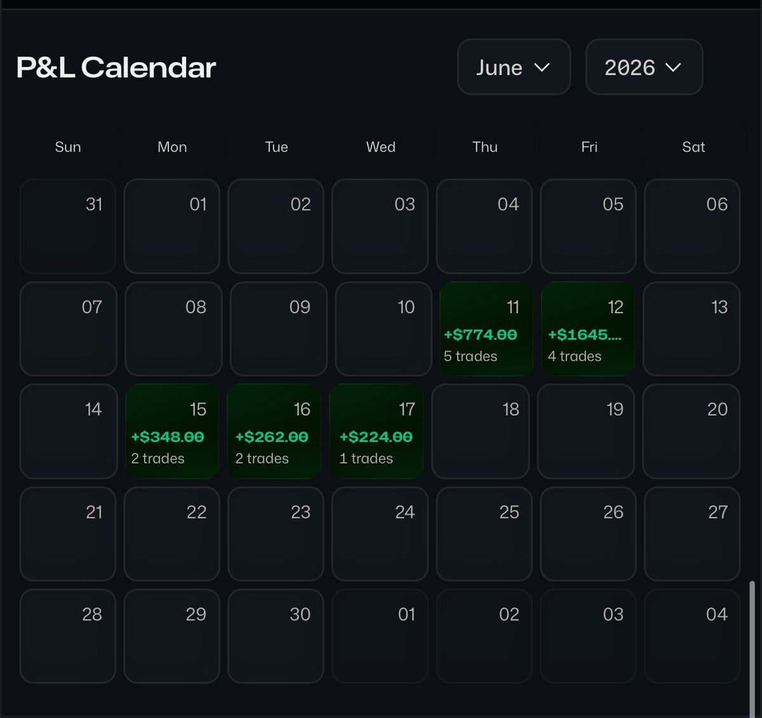Select the day 07 calendar cell
This screenshot has width=762, height=718.
coord(69,329)
